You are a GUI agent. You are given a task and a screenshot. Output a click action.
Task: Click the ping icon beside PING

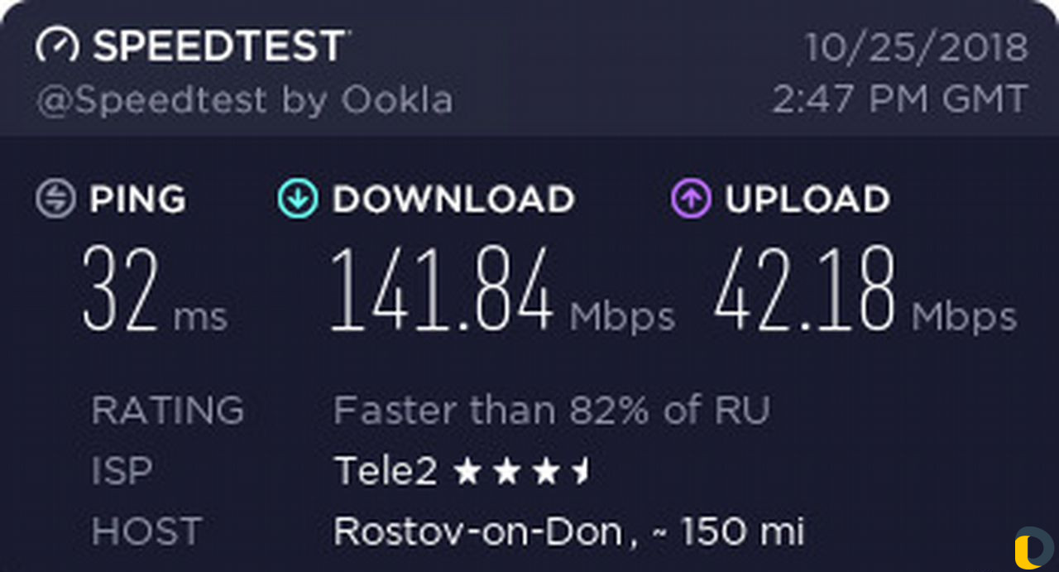(56, 199)
